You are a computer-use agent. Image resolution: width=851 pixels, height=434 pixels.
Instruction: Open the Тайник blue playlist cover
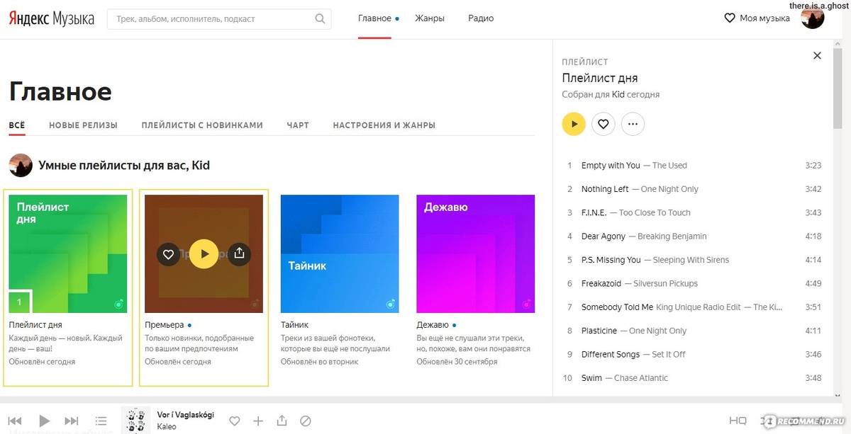click(x=340, y=254)
